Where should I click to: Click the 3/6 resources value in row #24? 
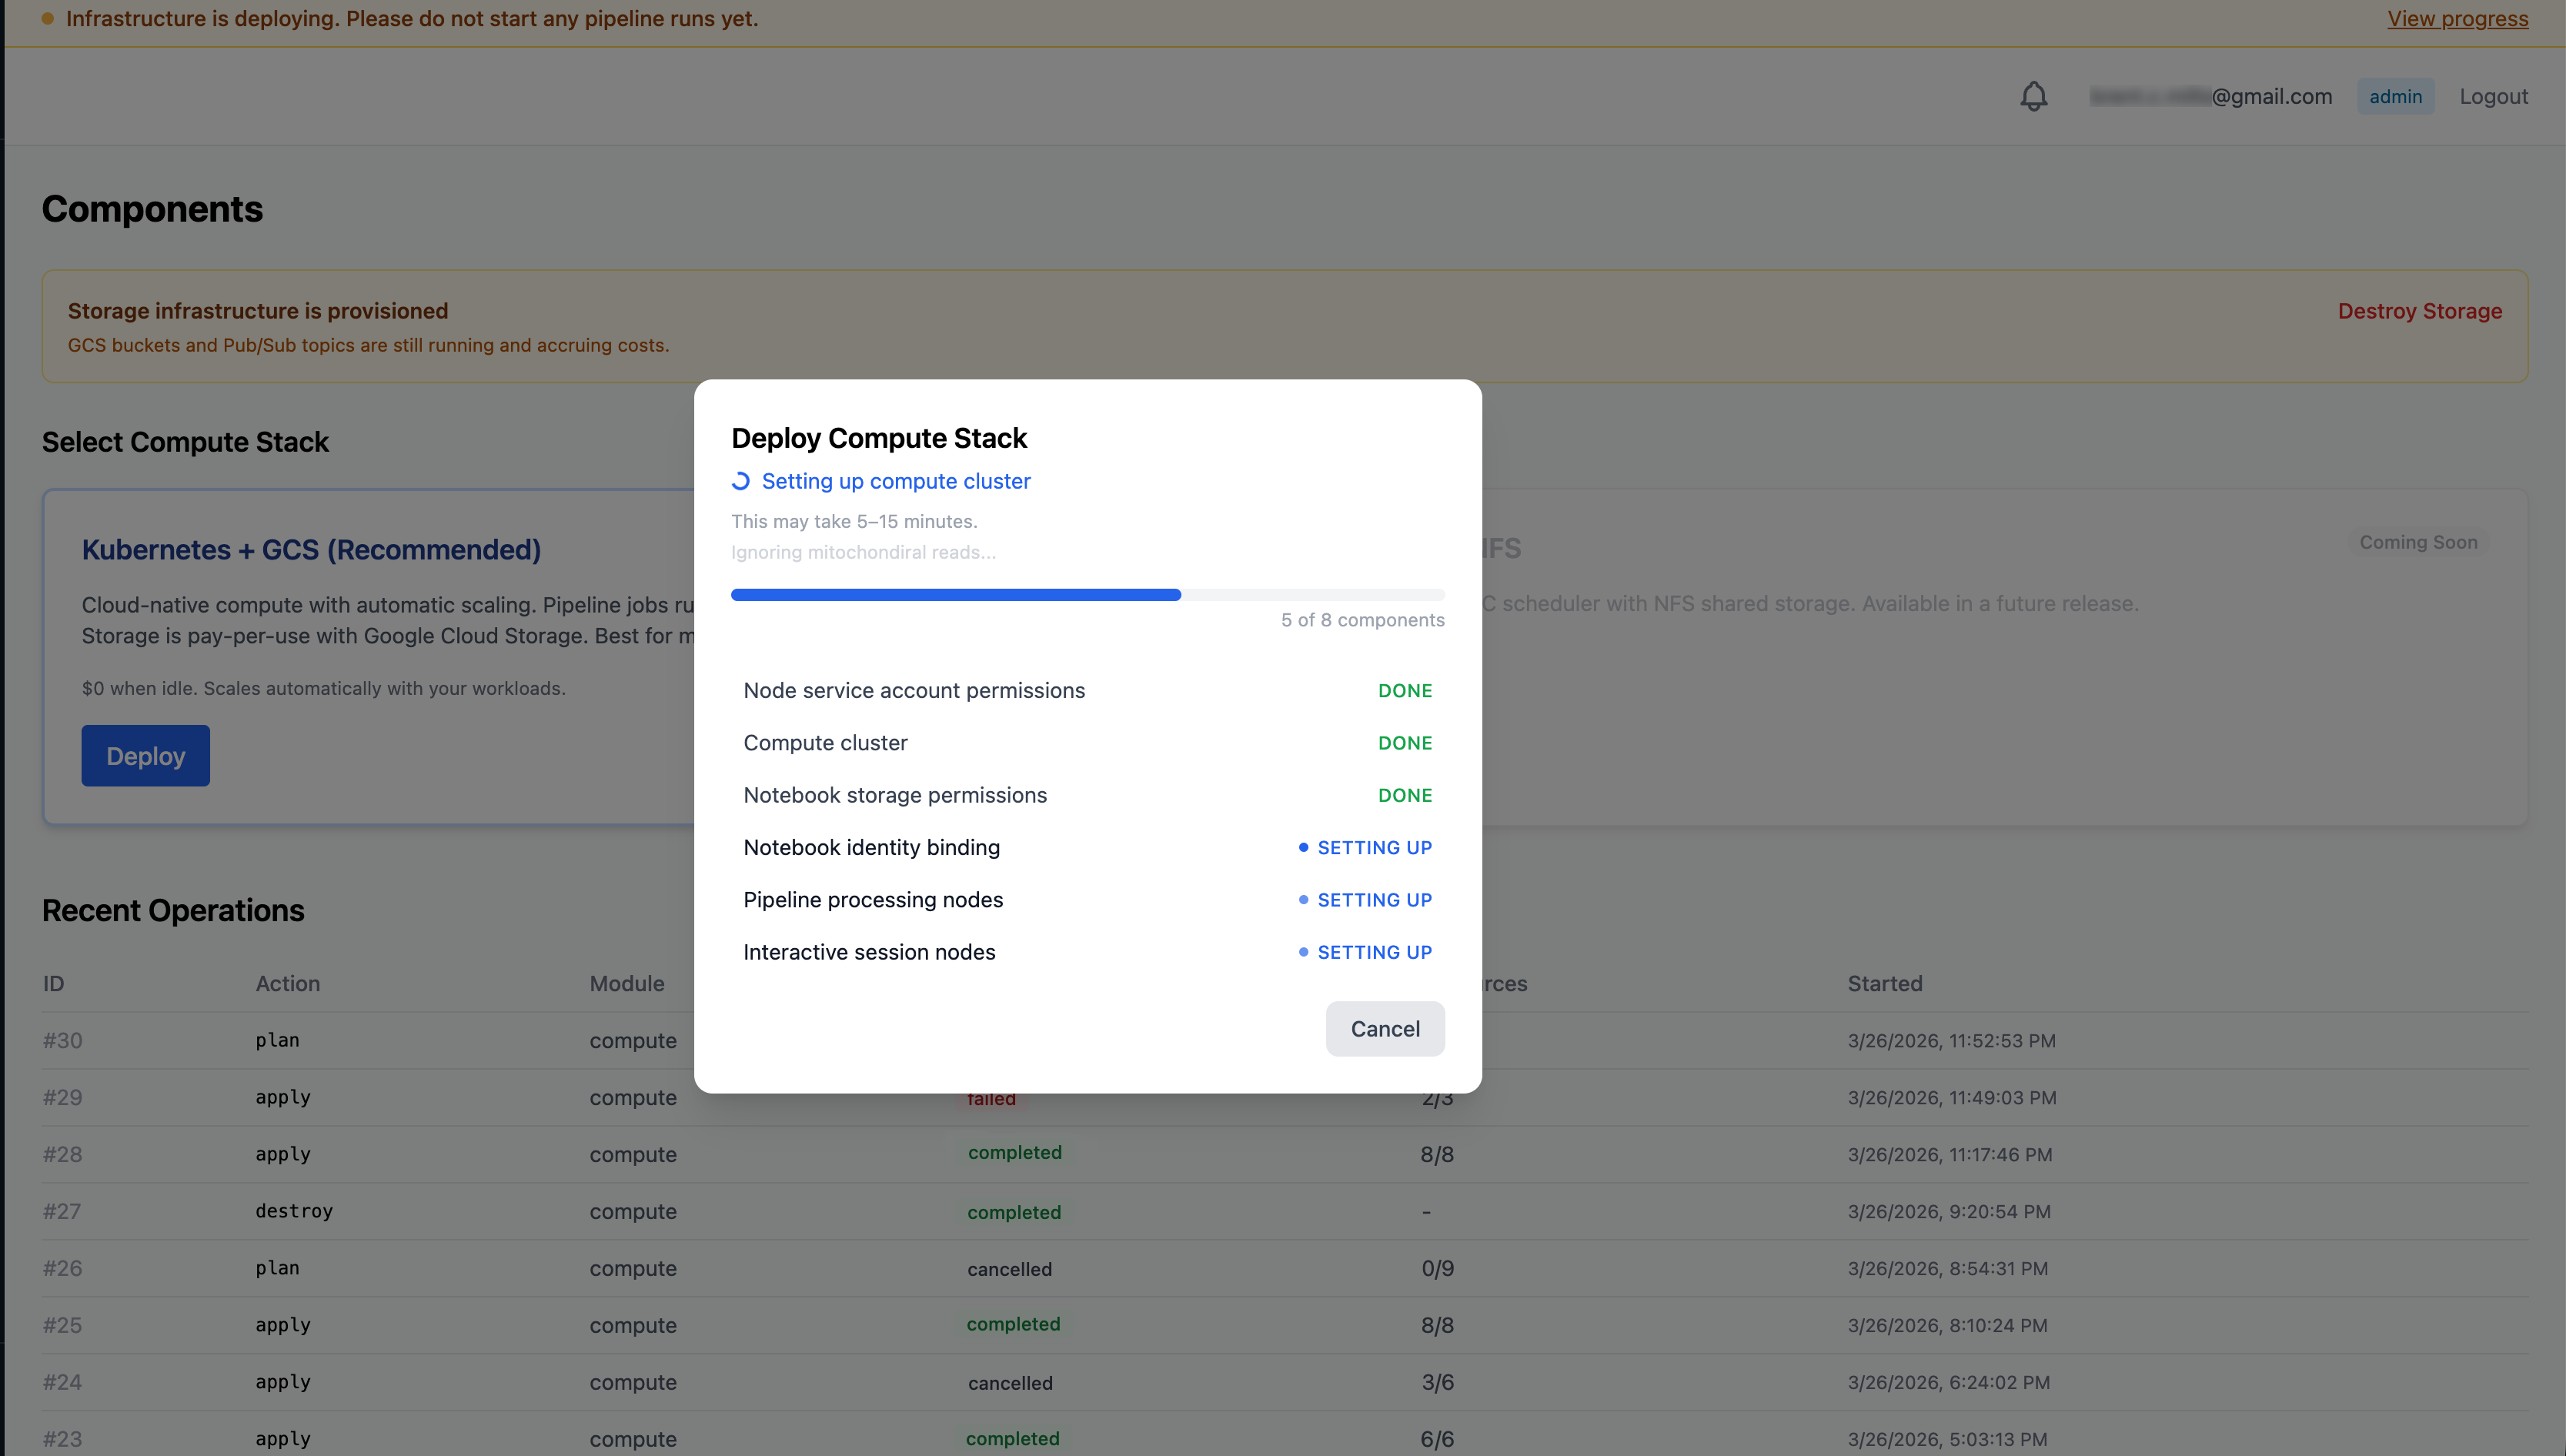tap(1438, 1382)
